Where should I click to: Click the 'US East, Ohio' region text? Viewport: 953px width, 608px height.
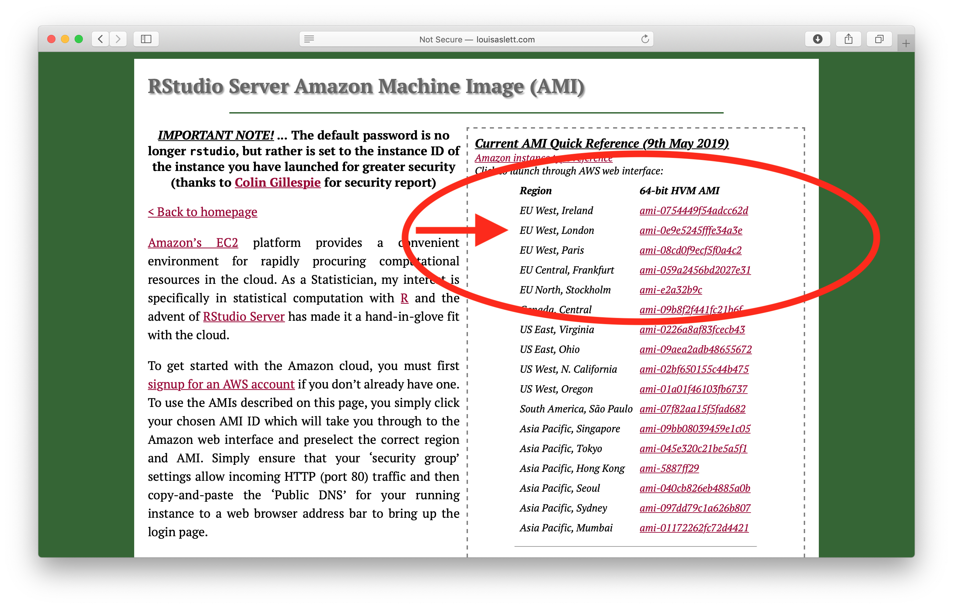tap(549, 349)
